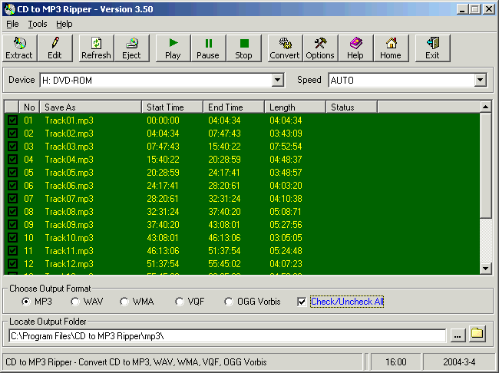Click the title bar application icon
This screenshot has height=373, width=499.
10,9
